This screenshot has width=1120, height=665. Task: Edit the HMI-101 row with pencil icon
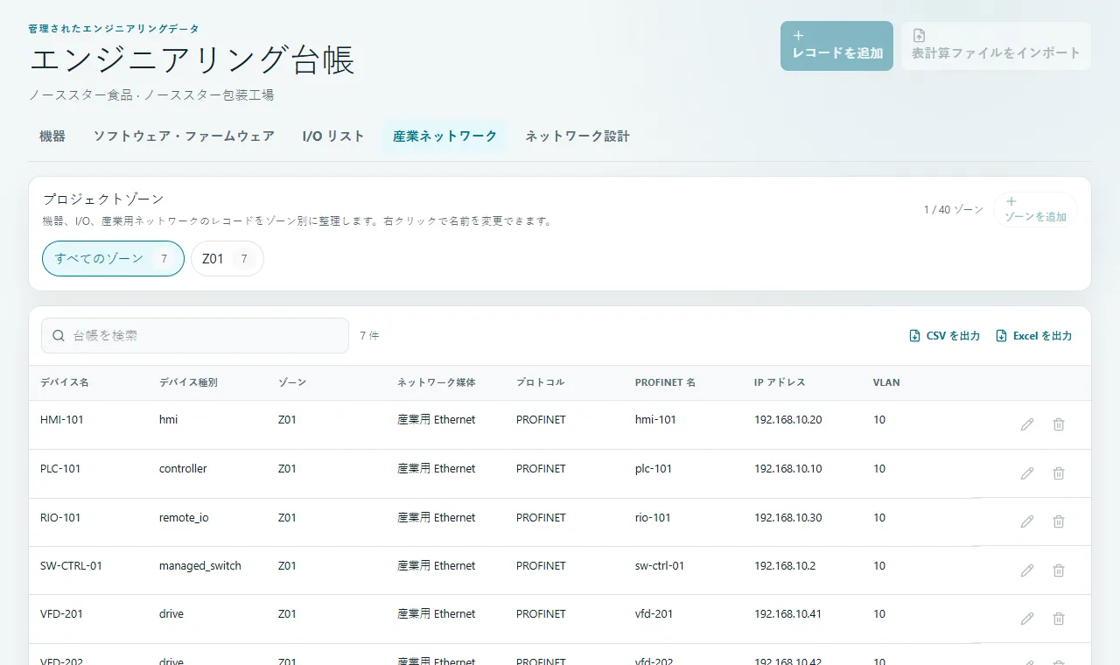[x=1027, y=424]
